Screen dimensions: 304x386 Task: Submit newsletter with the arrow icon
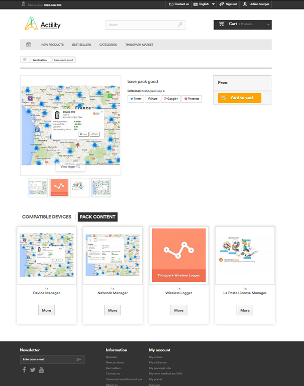[79, 359]
